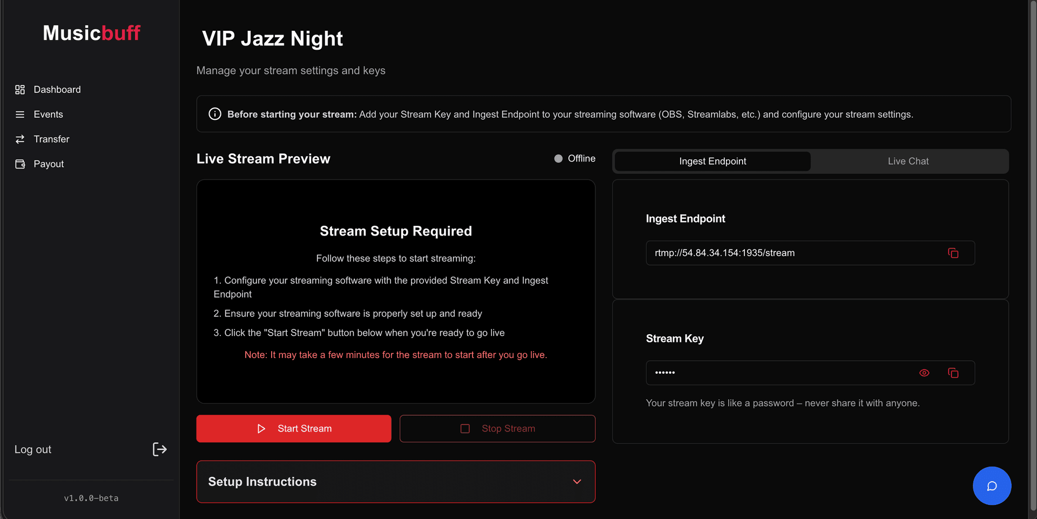
Task: Toggle the play icon on Start Stream
Action: coord(261,428)
